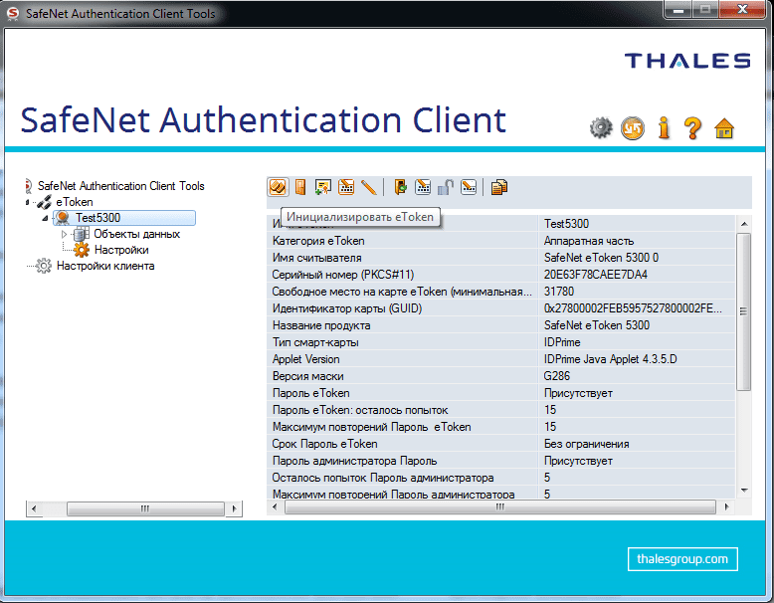Click the GUID value starting 0x27800002FEB
This screenshot has height=603, width=774.
(x=633, y=308)
